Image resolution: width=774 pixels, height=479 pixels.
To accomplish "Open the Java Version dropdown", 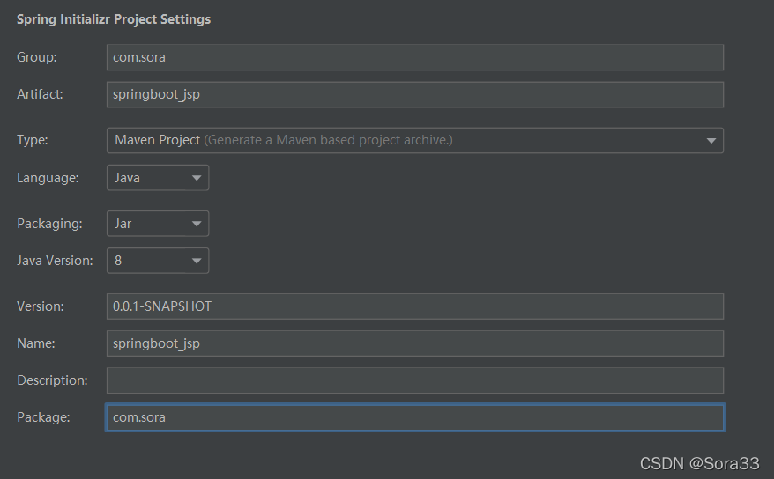I will pos(158,261).
